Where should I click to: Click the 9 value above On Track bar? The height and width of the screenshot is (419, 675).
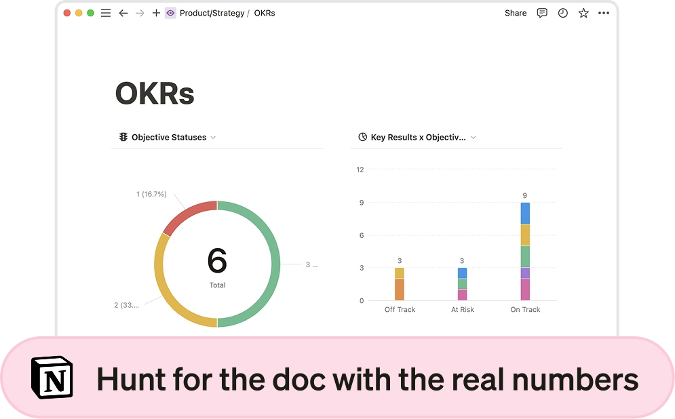tap(525, 195)
